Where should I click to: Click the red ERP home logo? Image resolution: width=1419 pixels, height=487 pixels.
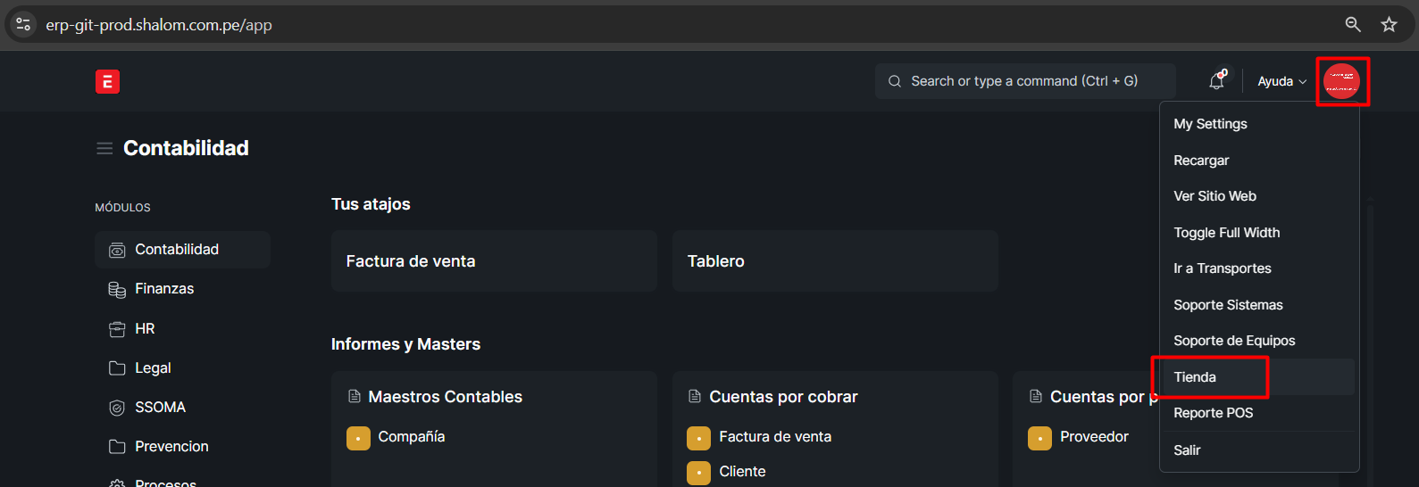pos(107,82)
